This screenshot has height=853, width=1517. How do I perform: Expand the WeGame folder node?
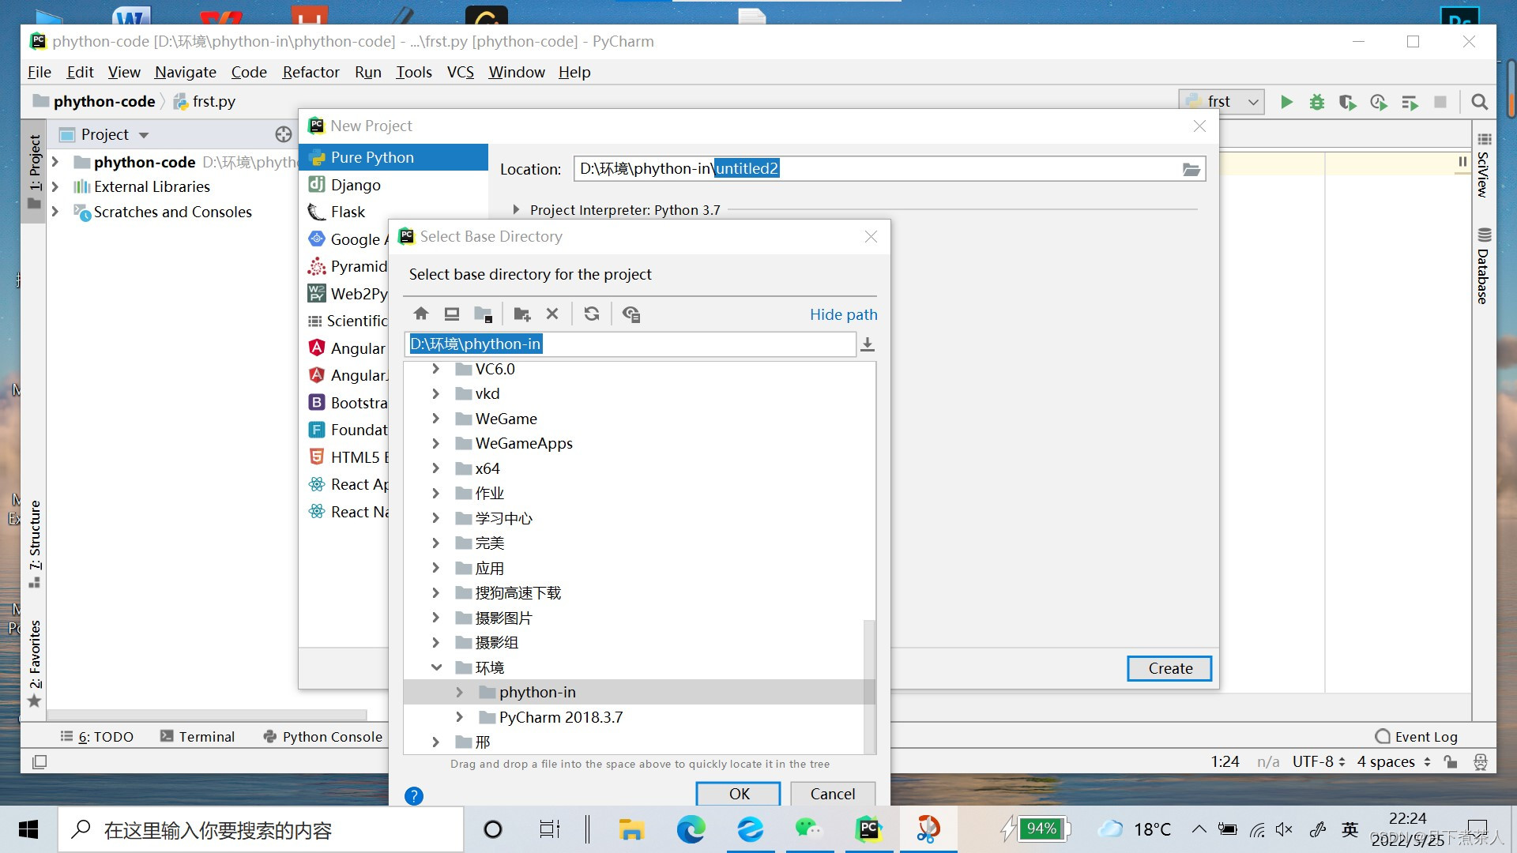tap(435, 419)
